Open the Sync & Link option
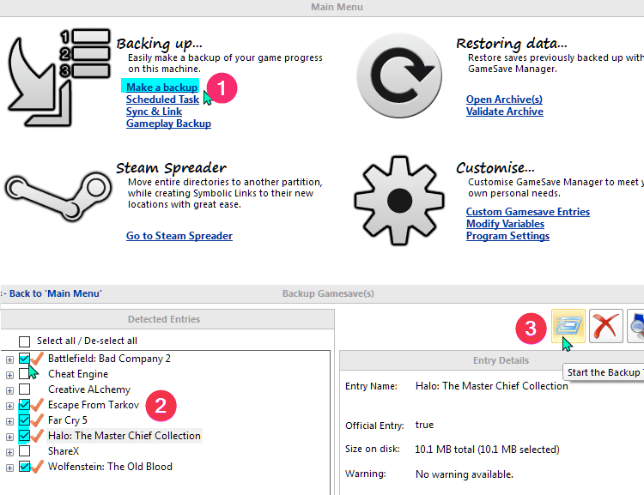644x495 pixels. click(154, 112)
